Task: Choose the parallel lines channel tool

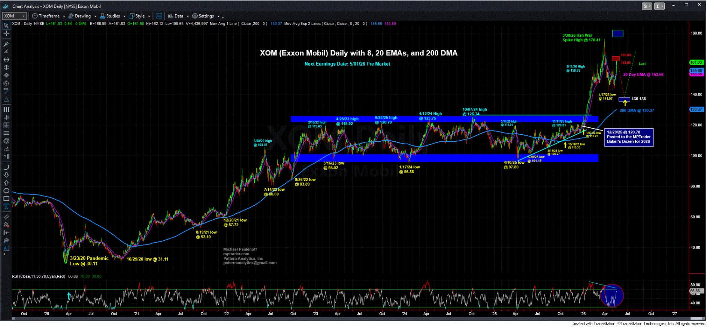Action: tap(6, 75)
